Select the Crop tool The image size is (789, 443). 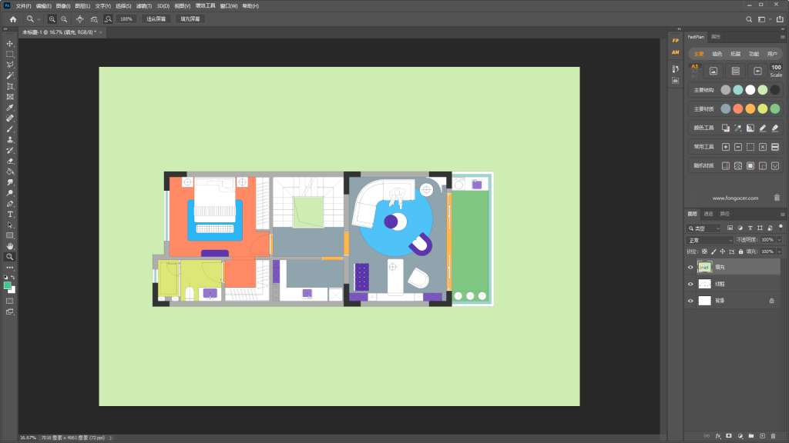pyautogui.click(x=9, y=86)
